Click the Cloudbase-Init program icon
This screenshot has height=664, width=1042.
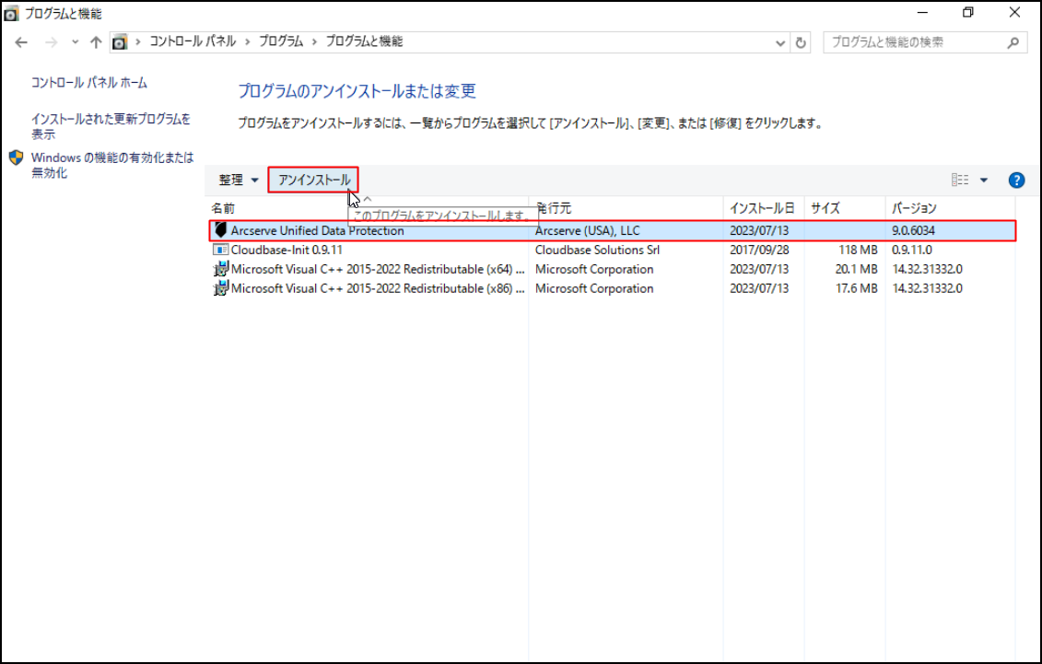pyautogui.click(x=220, y=250)
